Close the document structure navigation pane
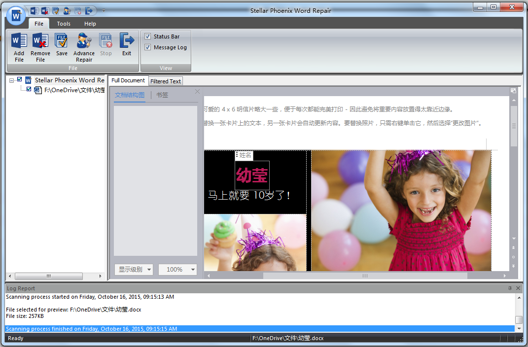This screenshot has width=528, height=347. pyautogui.click(x=198, y=91)
